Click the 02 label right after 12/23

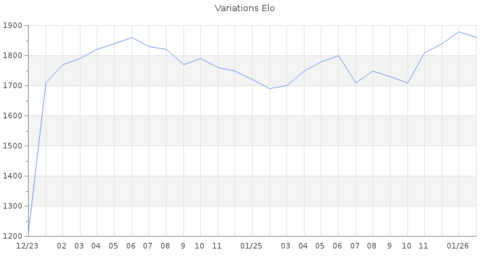tap(62, 246)
